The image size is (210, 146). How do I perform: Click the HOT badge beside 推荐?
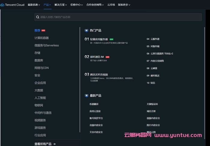[x=43, y=31]
